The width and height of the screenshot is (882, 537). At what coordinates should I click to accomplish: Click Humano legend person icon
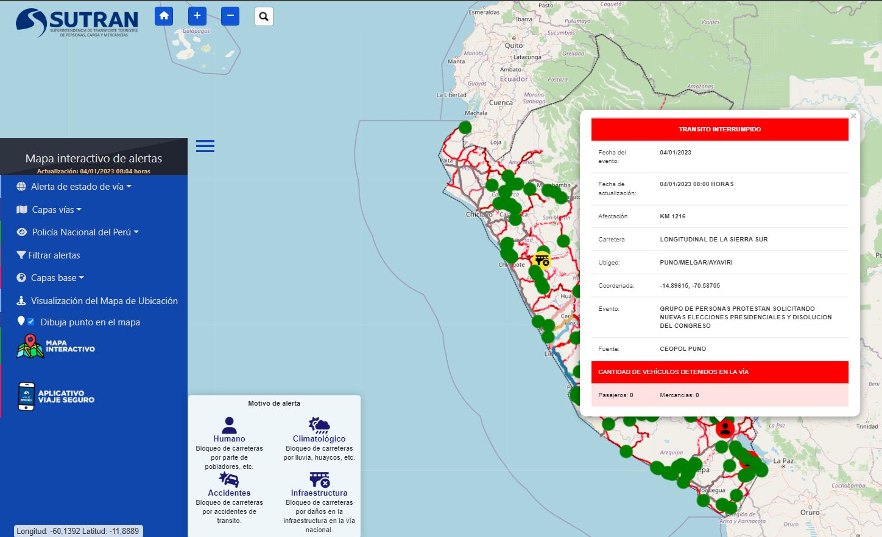229,424
